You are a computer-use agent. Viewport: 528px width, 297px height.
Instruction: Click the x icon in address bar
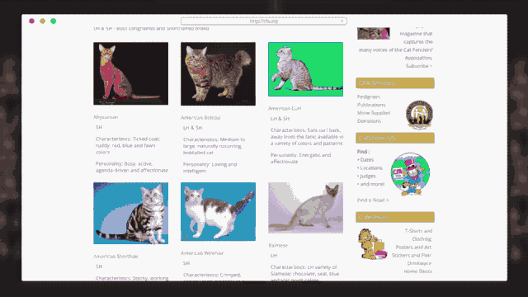coord(342,21)
